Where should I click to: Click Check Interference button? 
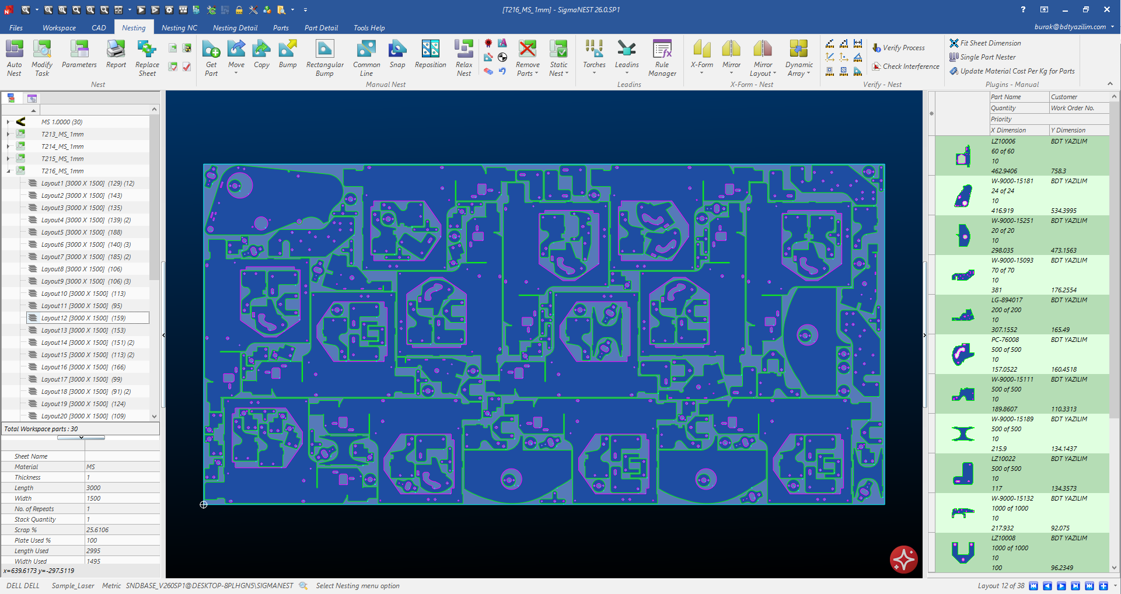[906, 67]
